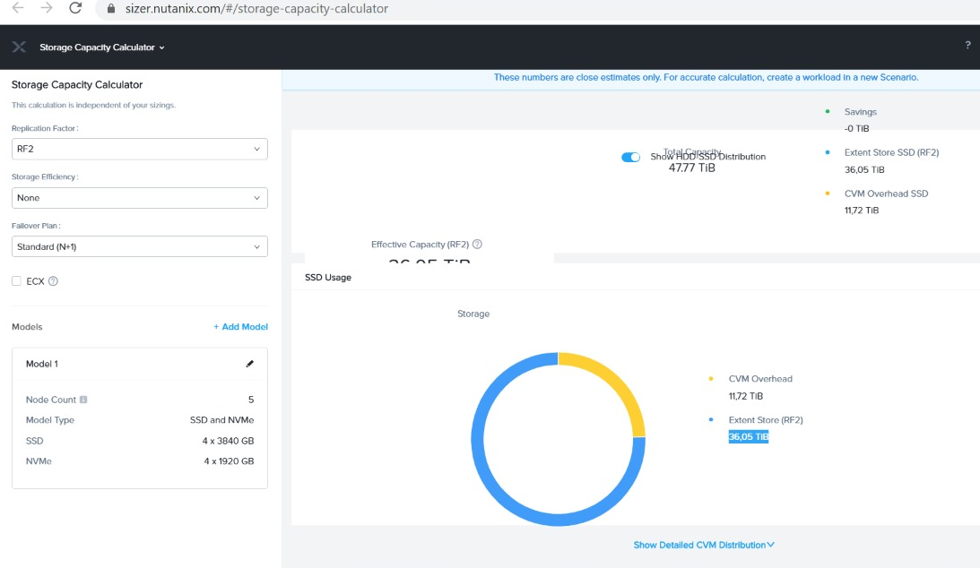
Task: Click the browser address bar URL
Action: point(256,9)
